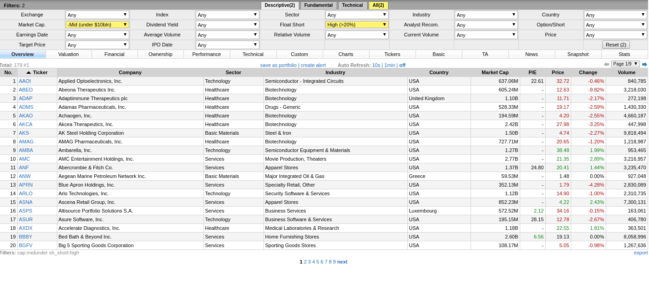Click Bed Bath & Beyond Inc. company cell
The width and height of the screenshot is (649, 284).
pyautogui.click(x=130, y=237)
